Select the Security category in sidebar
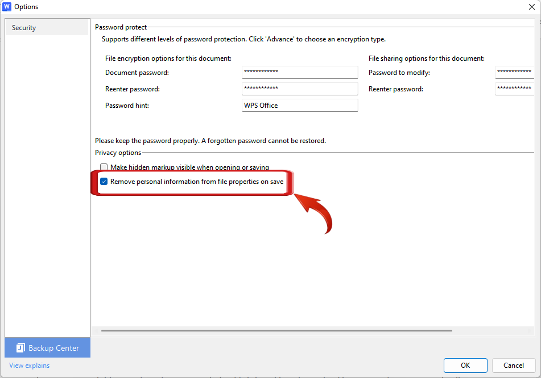541x378 pixels. pyautogui.click(x=47, y=28)
